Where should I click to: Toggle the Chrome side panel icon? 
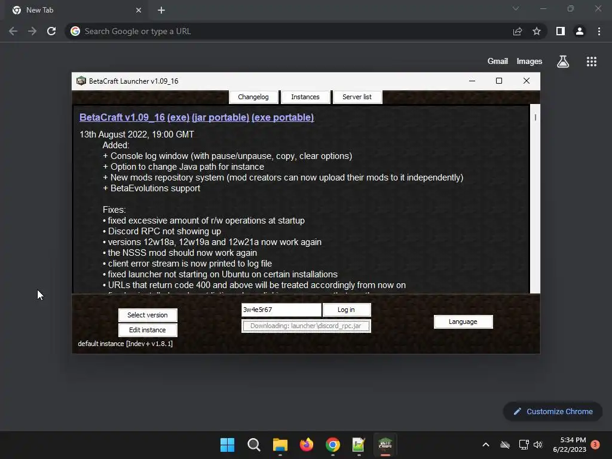click(561, 31)
